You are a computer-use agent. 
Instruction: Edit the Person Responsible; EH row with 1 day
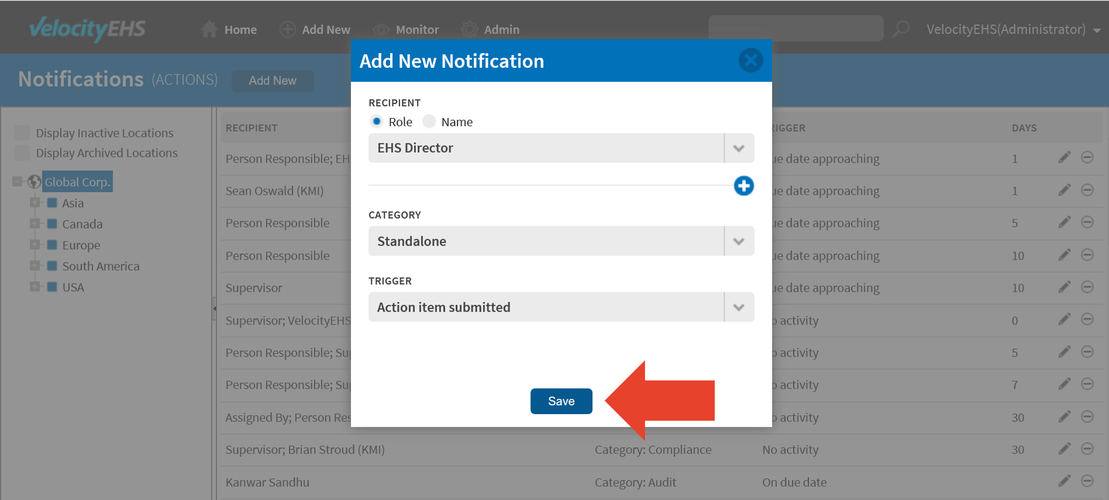[1064, 158]
